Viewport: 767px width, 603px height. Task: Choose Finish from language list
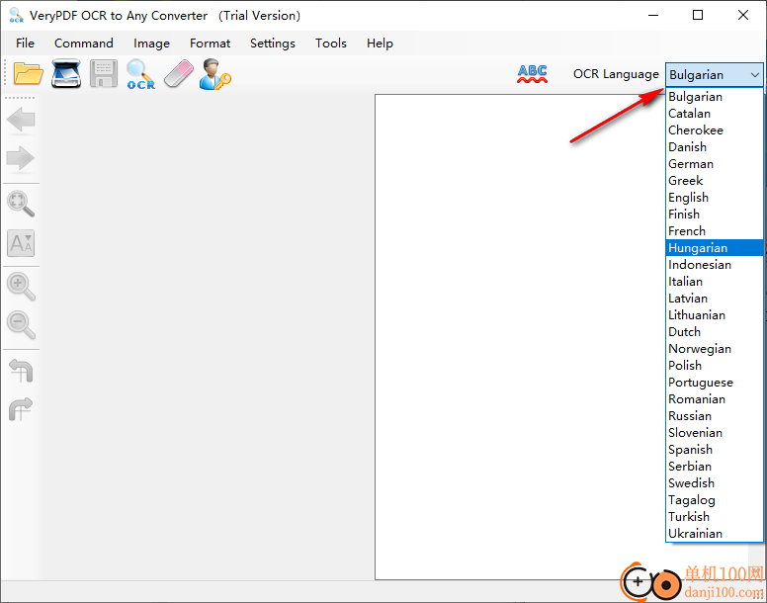(x=715, y=215)
